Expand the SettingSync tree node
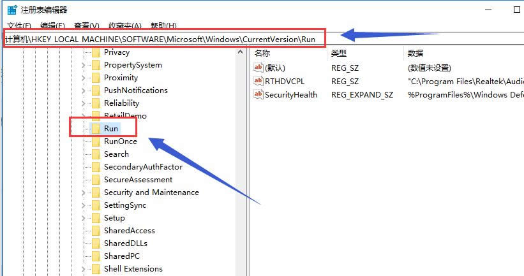 83,205
